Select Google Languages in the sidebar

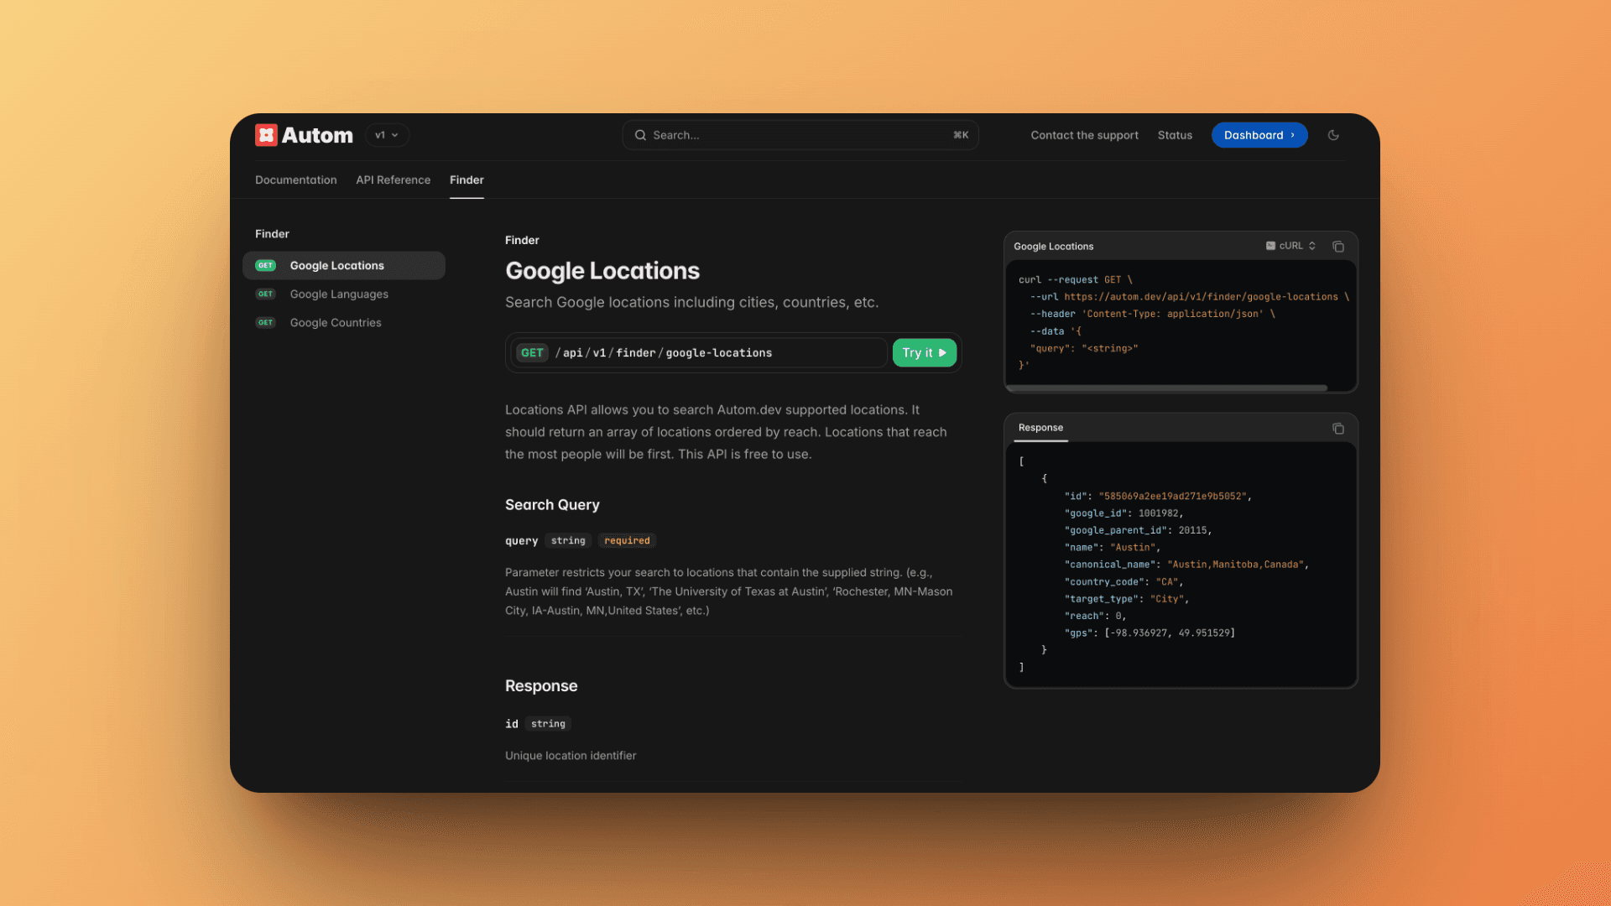(339, 294)
